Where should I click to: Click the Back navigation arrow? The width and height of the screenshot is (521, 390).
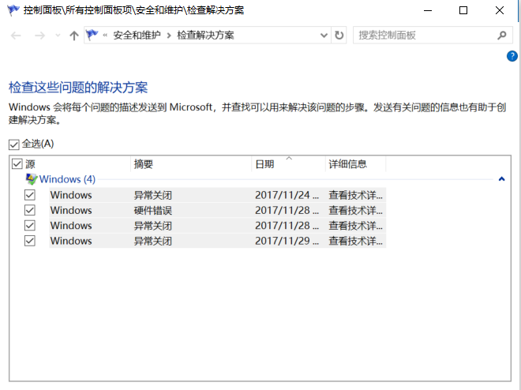click(16, 36)
